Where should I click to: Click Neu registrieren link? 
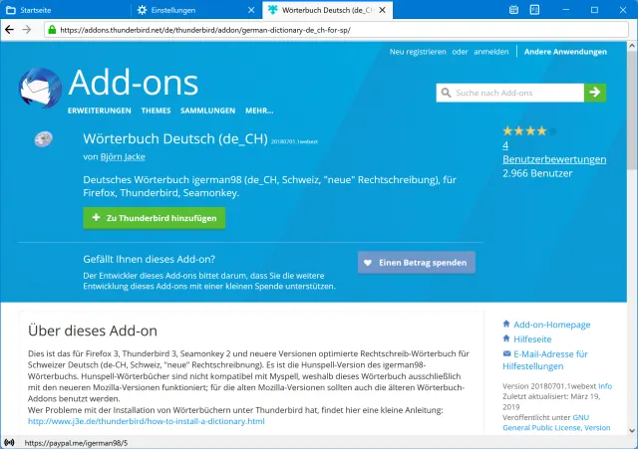[x=418, y=52]
